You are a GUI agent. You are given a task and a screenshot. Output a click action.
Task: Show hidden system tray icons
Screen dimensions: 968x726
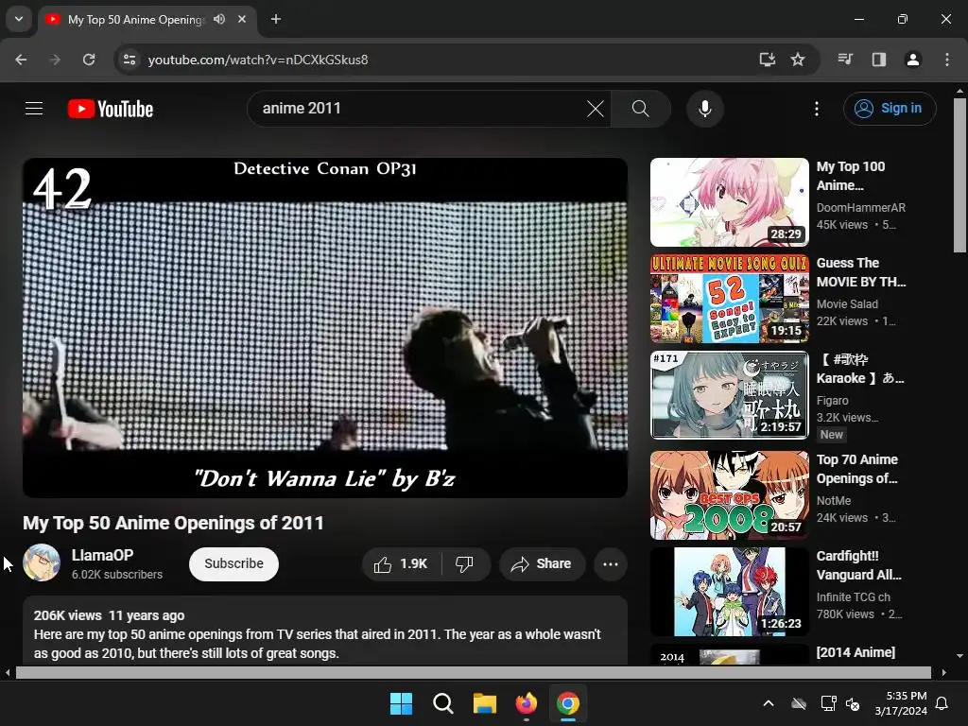tap(768, 703)
